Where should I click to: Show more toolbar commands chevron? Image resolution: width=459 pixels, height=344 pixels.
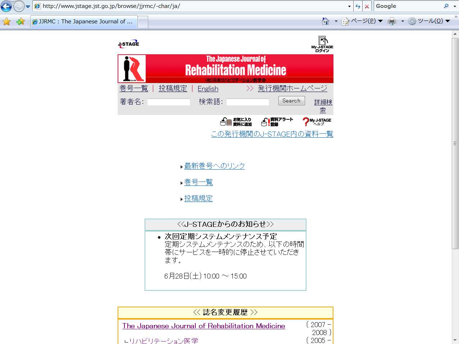pos(456,17)
